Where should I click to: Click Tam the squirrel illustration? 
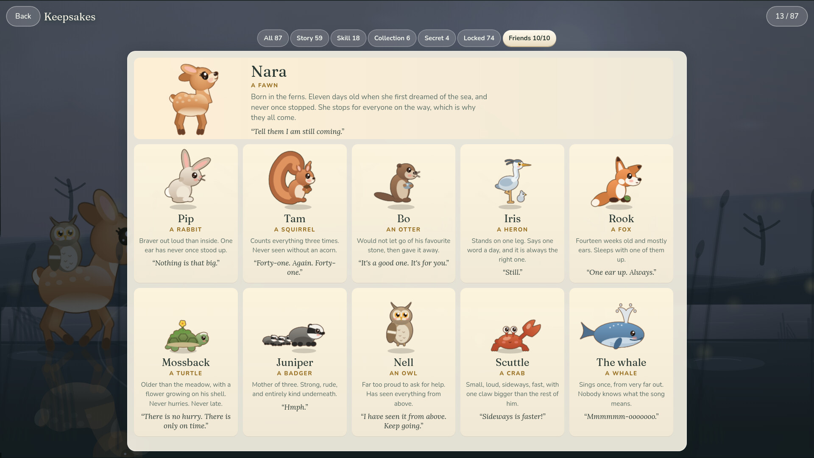point(292,178)
